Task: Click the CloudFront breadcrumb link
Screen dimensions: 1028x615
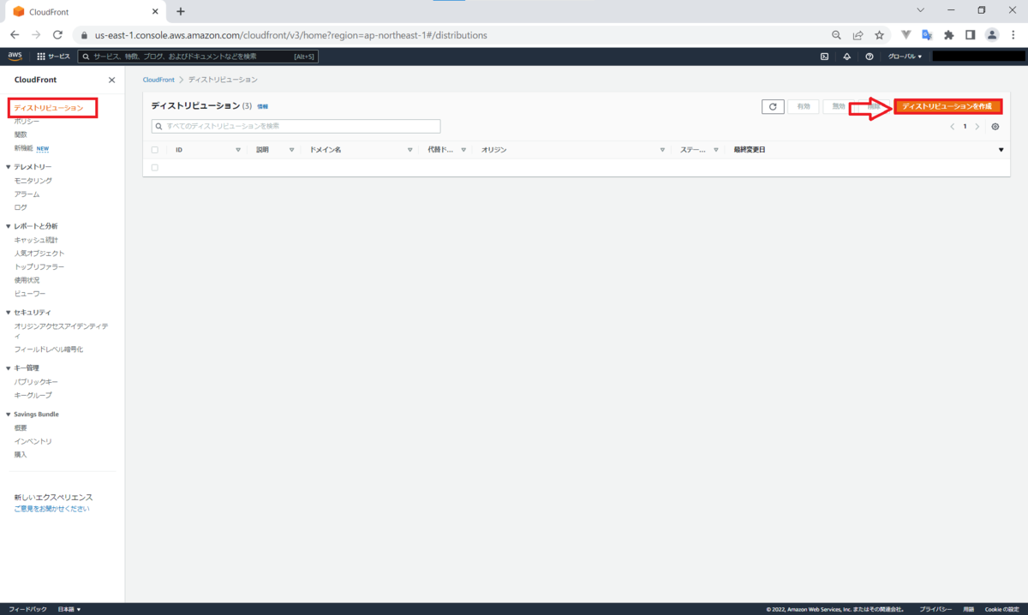Action: pos(158,80)
